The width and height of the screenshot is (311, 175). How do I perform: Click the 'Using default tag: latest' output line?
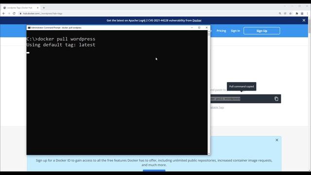pyautogui.click(x=61, y=45)
